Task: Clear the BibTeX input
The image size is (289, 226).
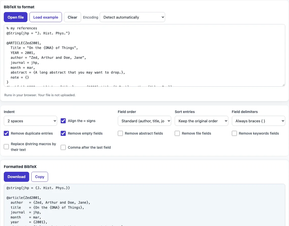Action: coord(73,17)
